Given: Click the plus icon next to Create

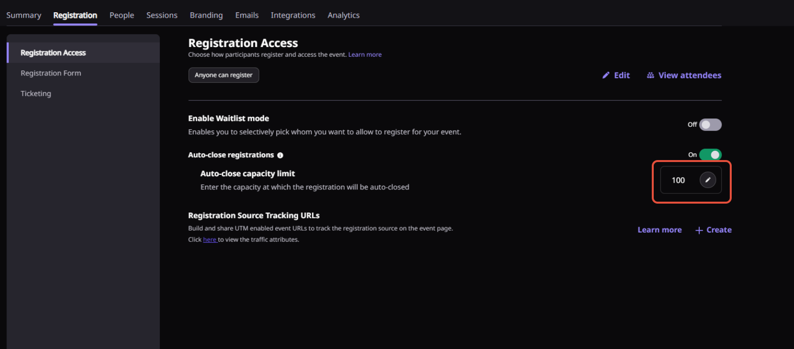Looking at the screenshot, I should (699, 230).
